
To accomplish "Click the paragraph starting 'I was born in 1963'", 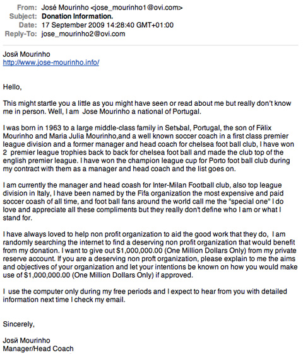I will tap(148, 148).
